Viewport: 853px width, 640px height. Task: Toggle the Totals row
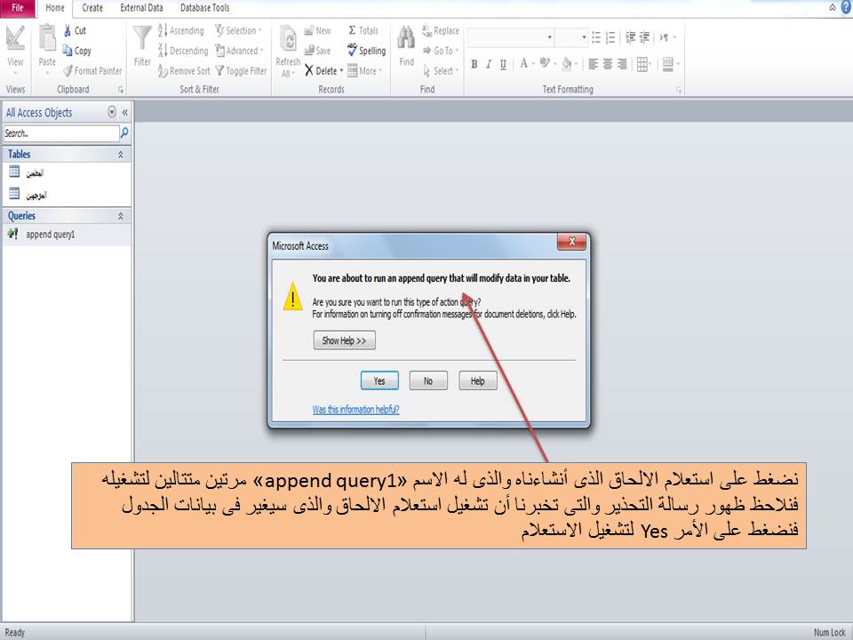tap(363, 30)
